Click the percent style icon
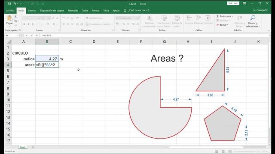Viewport: 275px width, 154px height. click(x=124, y=24)
